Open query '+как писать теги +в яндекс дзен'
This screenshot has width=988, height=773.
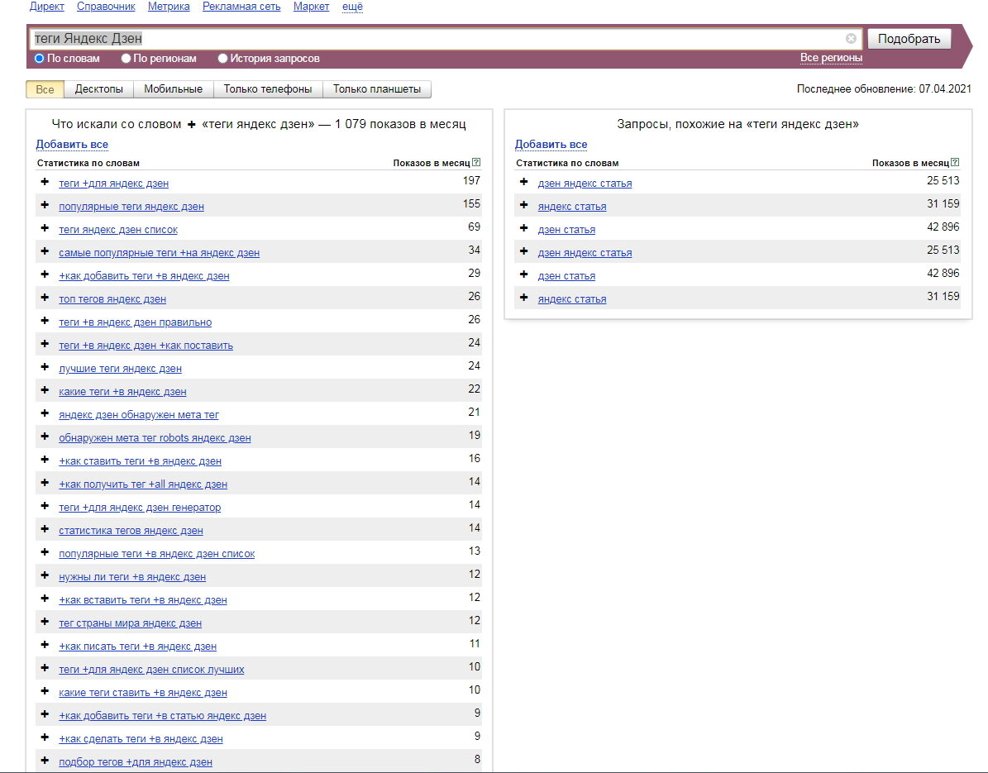point(137,647)
